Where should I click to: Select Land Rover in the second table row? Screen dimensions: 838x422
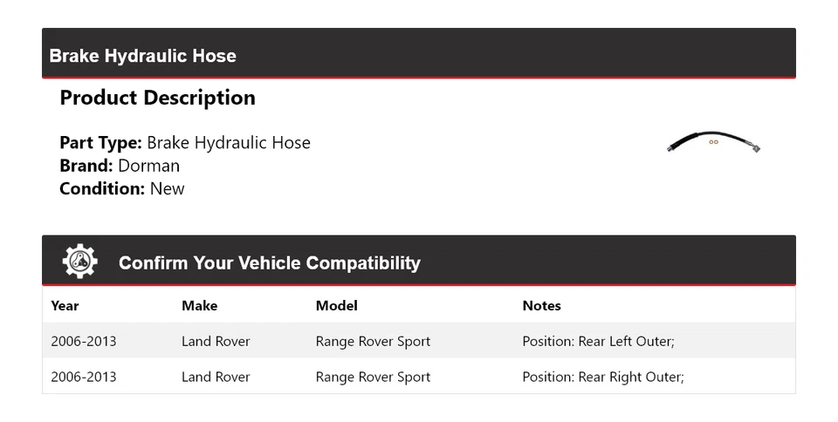click(x=216, y=377)
